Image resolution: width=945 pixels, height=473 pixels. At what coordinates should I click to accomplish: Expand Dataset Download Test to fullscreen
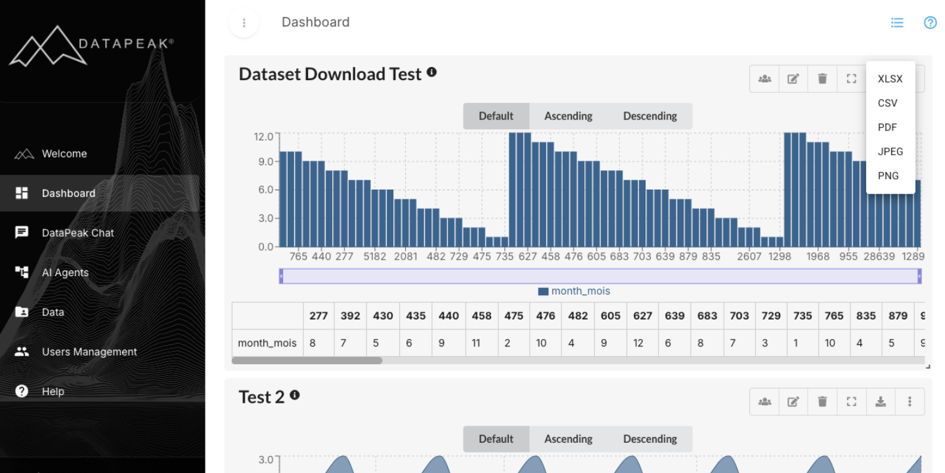[851, 78]
